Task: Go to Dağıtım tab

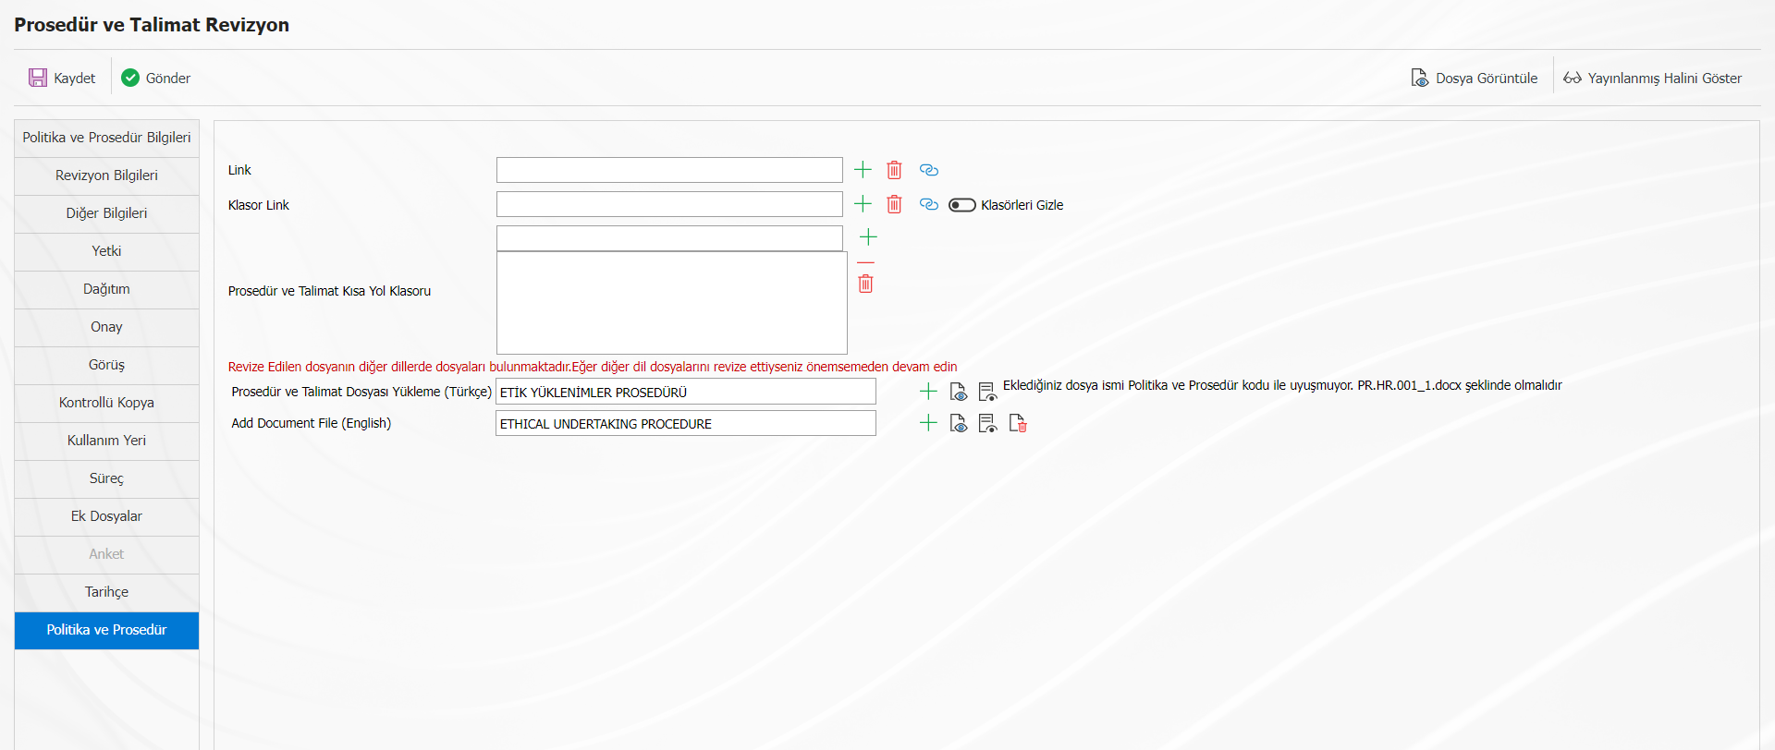Action: pyautogui.click(x=106, y=289)
